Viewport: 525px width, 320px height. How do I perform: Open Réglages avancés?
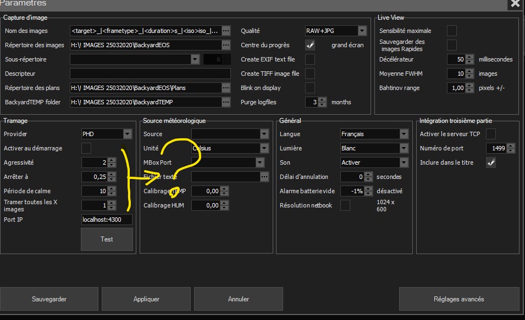(458, 299)
